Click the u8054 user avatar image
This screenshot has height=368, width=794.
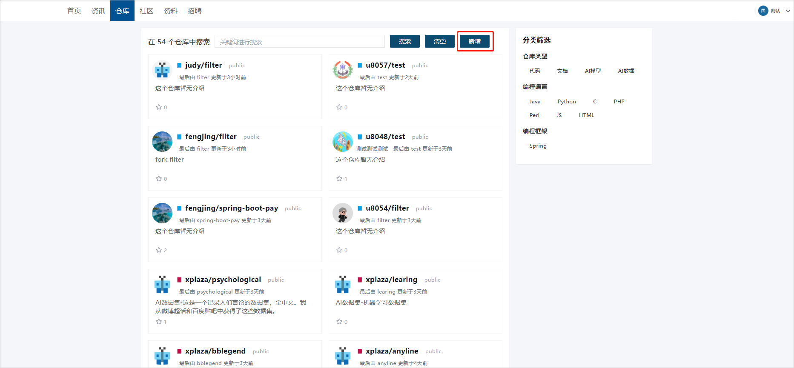click(343, 213)
